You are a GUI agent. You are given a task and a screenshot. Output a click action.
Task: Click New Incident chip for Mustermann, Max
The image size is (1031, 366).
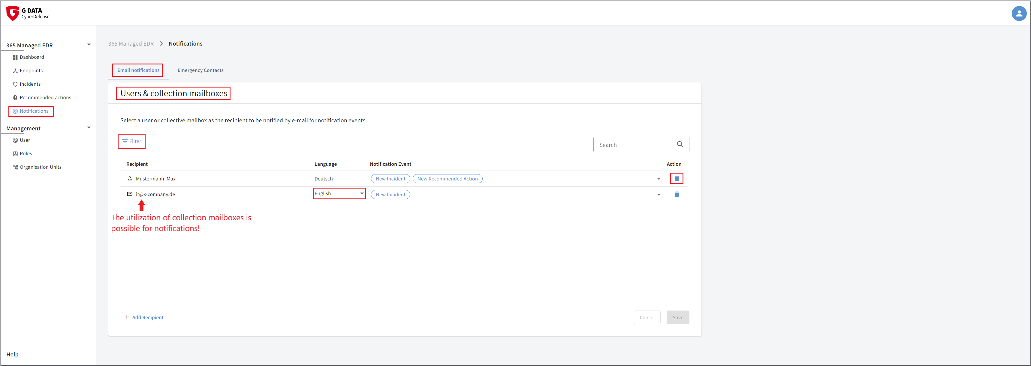[x=390, y=179]
